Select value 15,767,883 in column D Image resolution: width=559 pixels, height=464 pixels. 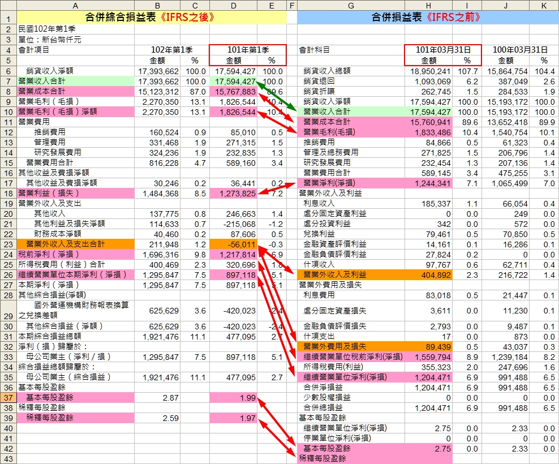click(x=234, y=92)
